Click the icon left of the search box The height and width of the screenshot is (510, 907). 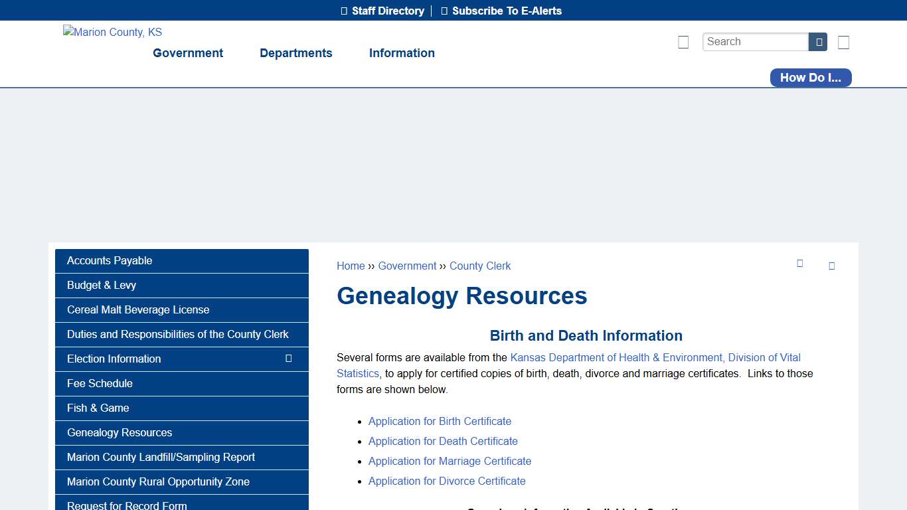(683, 42)
